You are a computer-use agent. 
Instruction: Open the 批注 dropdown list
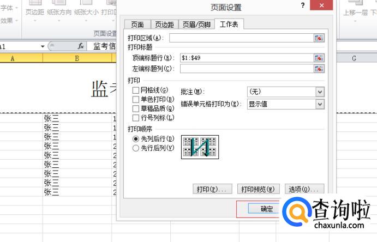(x=320, y=92)
